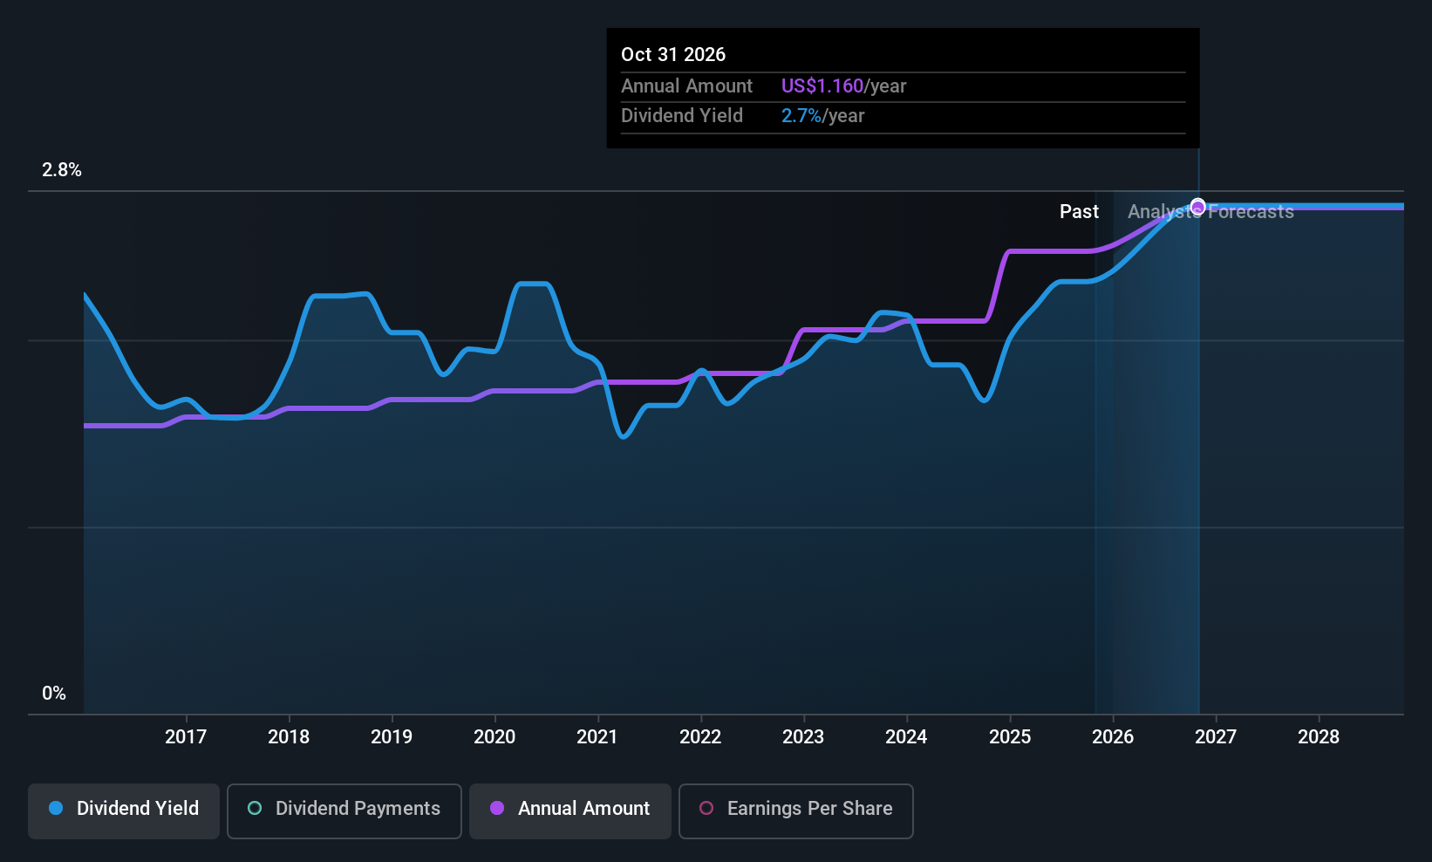
Task: Click the pink Earnings Per Share circle
Action: click(x=706, y=808)
